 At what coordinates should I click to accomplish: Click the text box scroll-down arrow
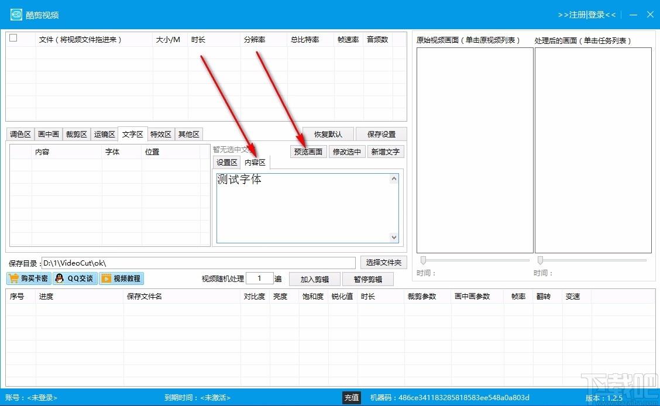click(394, 238)
